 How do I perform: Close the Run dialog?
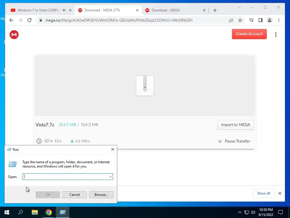(x=113, y=149)
